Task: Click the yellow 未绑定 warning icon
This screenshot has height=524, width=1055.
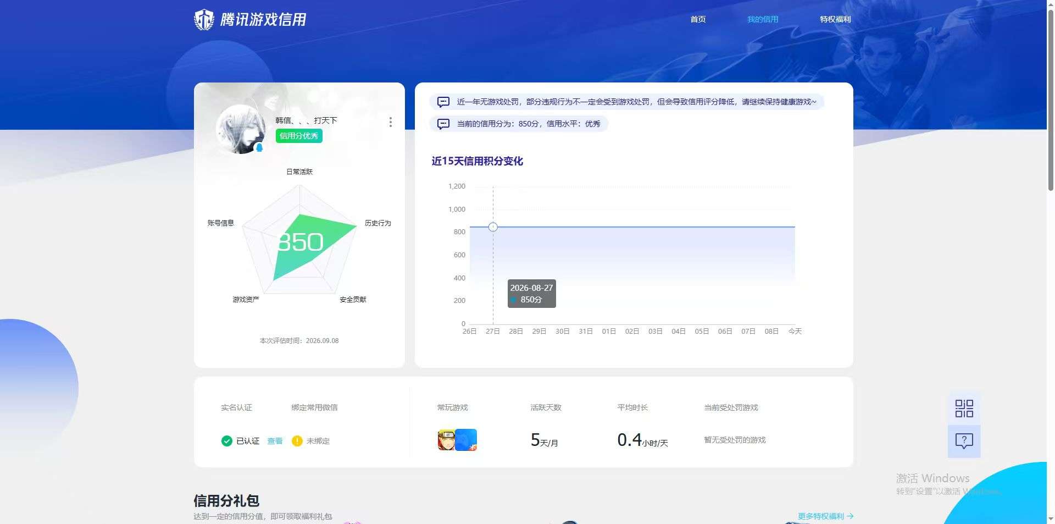Action: 297,441
